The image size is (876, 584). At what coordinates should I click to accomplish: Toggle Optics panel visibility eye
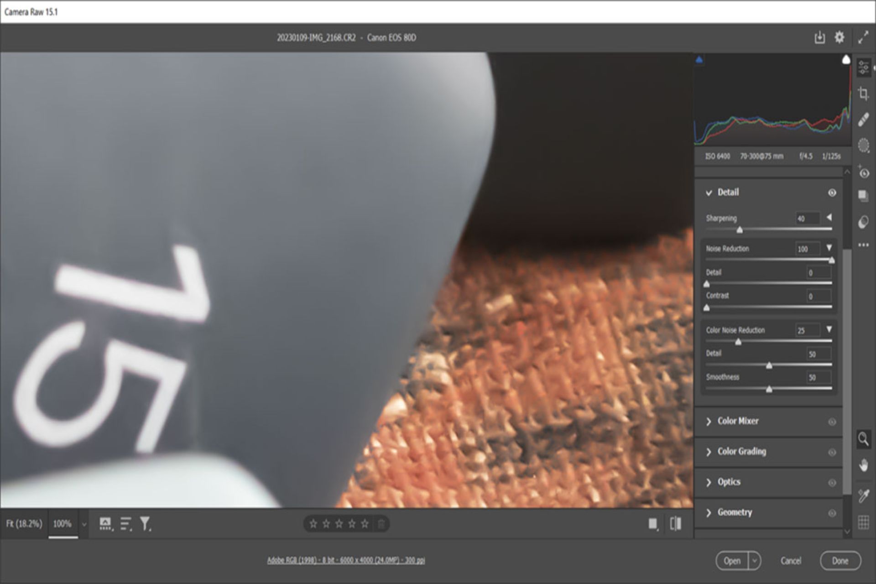point(832,482)
